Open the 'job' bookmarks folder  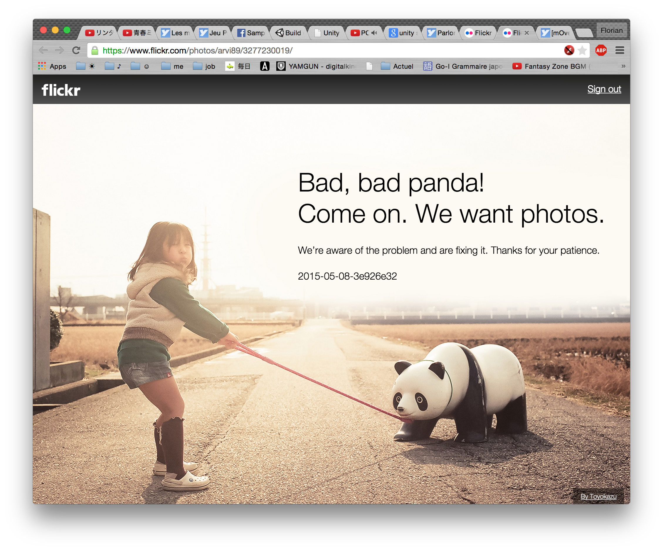(204, 66)
